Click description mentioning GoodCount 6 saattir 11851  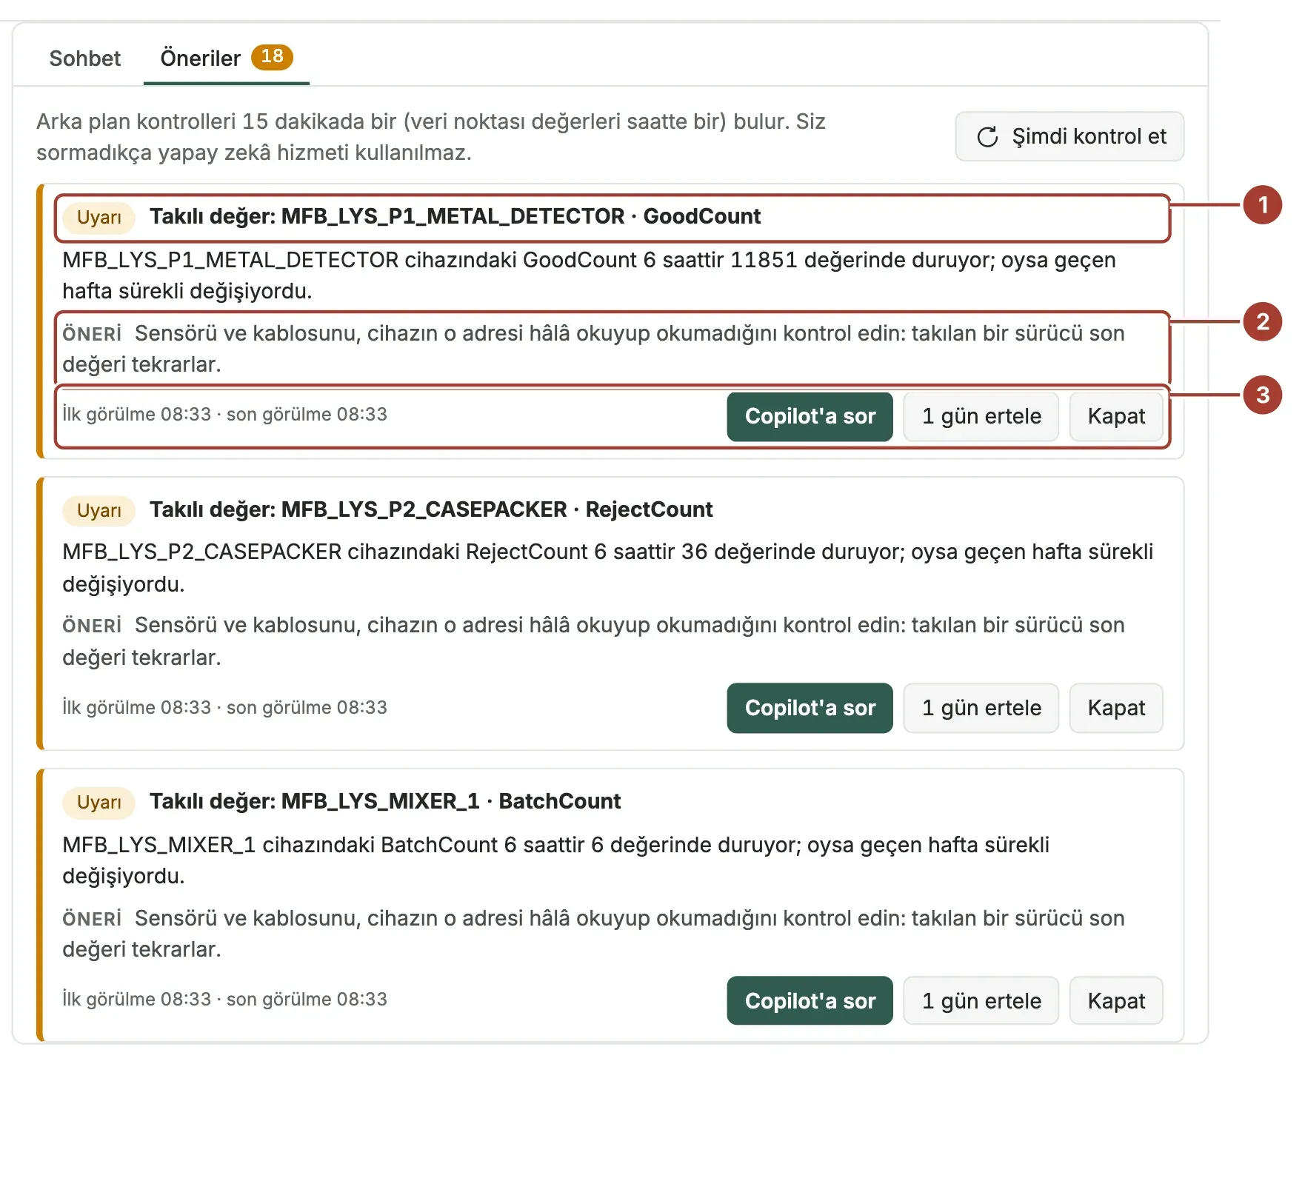tap(589, 275)
